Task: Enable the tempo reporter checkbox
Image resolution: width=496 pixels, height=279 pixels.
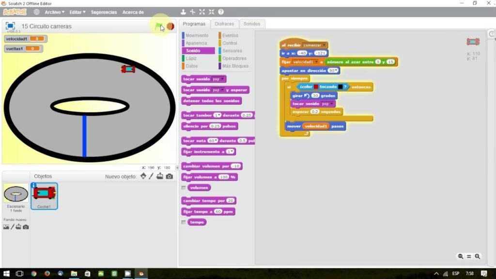Action: [x=184, y=222]
